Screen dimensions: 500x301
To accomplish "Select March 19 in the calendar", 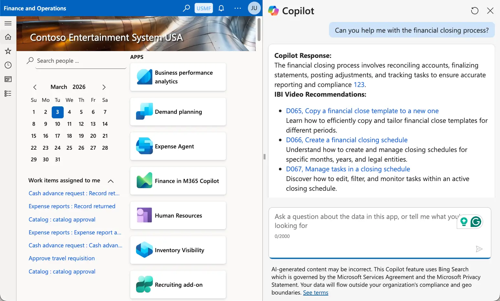I will click(81, 136).
